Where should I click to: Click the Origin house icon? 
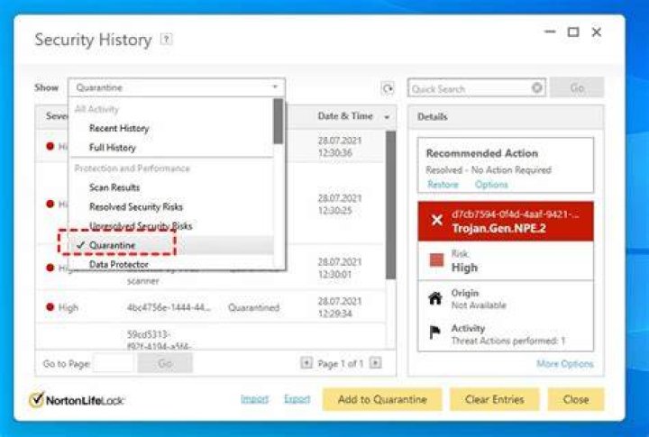(x=435, y=298)
